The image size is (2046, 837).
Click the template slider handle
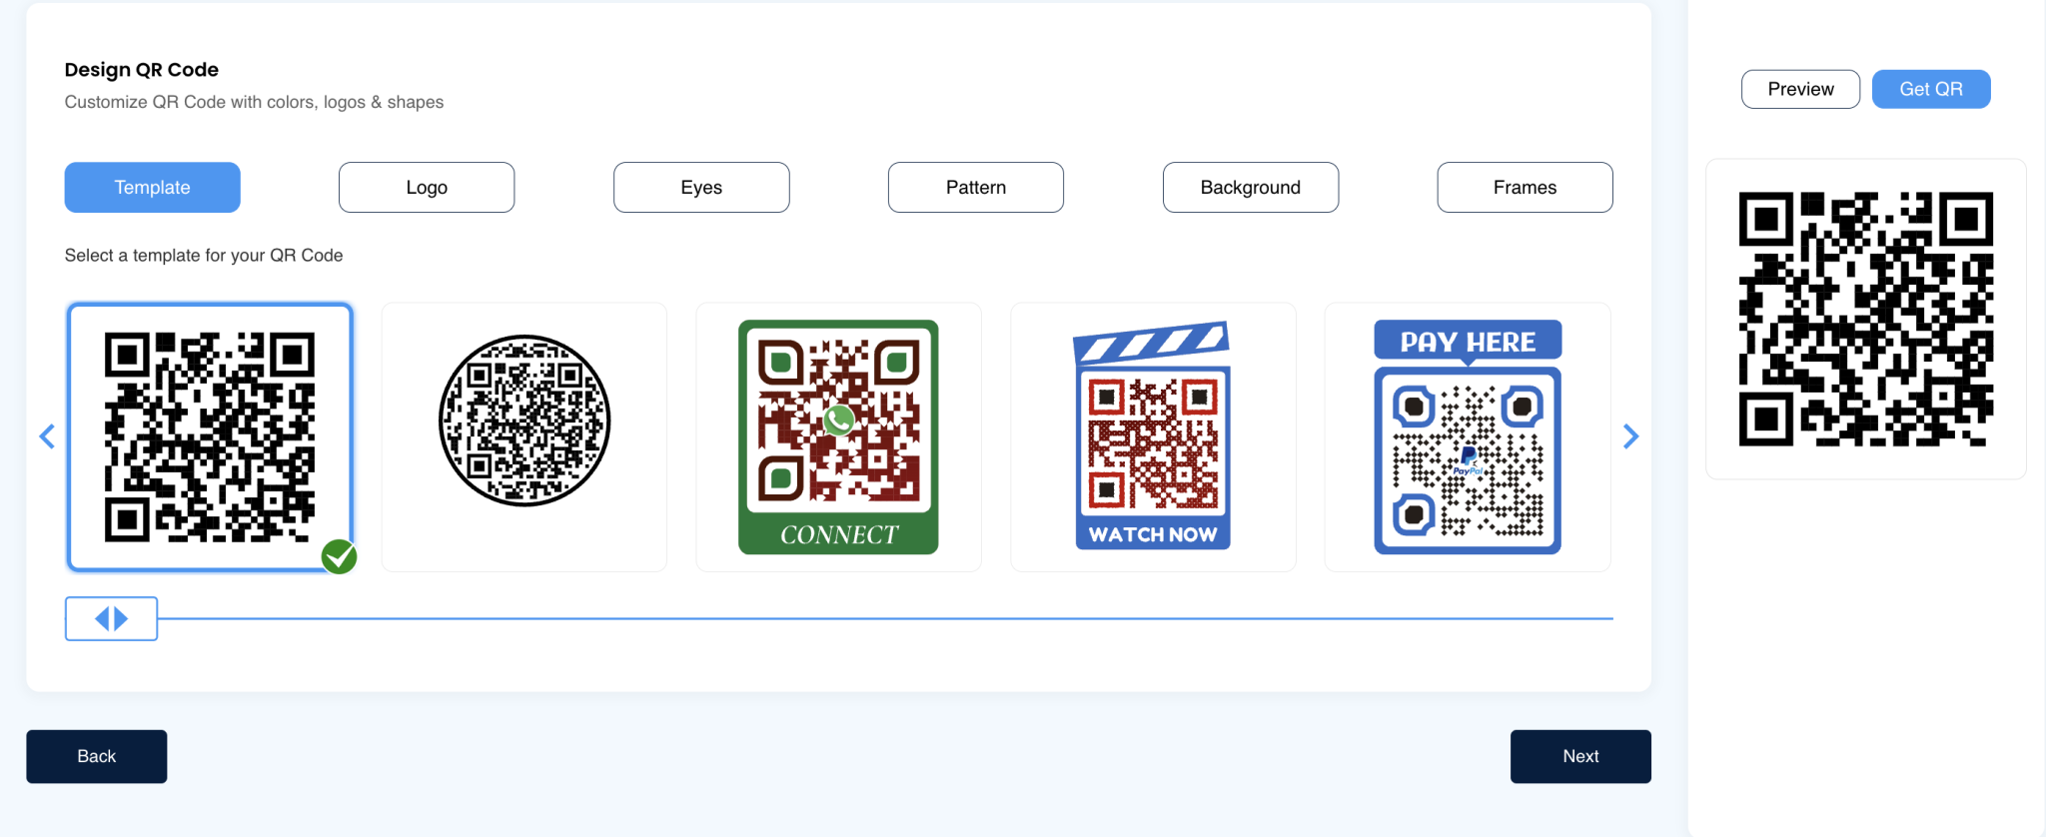pyautogui.click(x=111, y=619)
